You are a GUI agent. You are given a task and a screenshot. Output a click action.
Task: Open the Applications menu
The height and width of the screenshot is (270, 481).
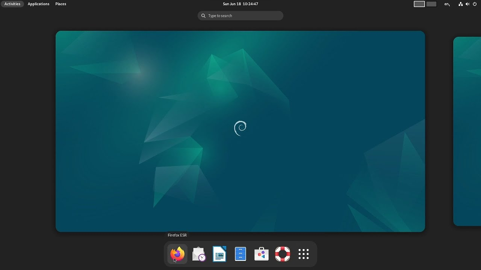(38, 4)
